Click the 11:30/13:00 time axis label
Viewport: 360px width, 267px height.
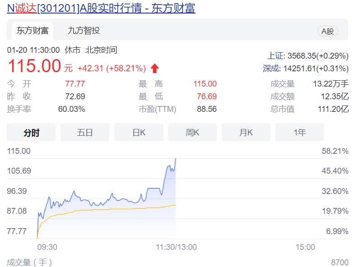[176, 247]
